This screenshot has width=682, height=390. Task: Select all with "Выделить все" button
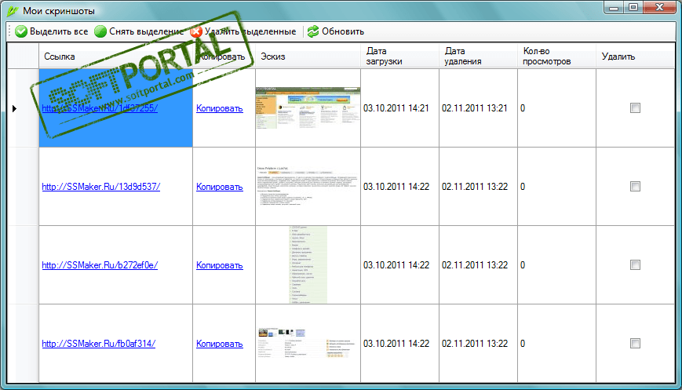[x=52, y=31]
